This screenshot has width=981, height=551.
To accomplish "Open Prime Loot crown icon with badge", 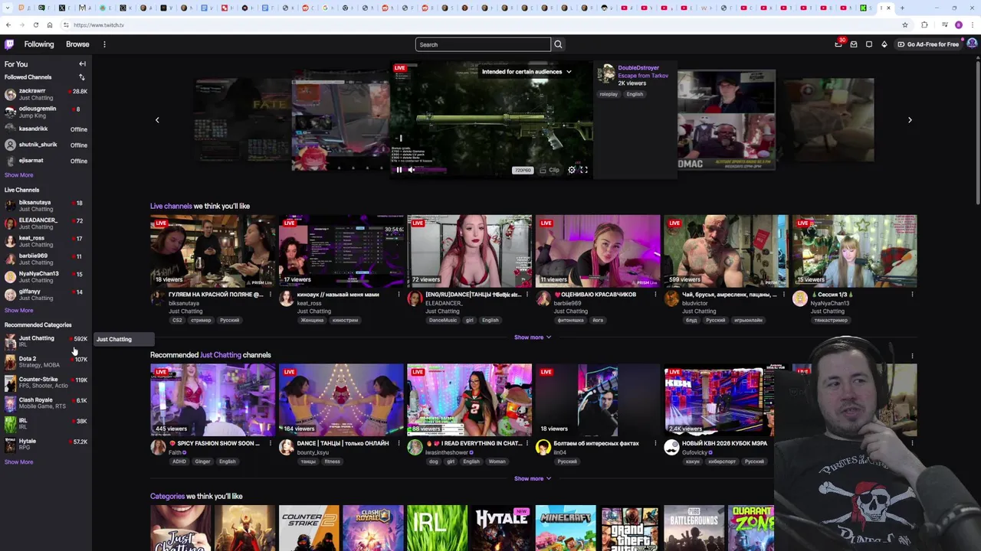I will pyautogui.click(x=838, y=44).
